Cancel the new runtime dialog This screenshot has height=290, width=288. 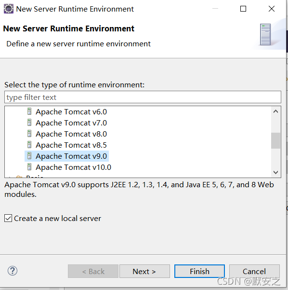point(254,271)
